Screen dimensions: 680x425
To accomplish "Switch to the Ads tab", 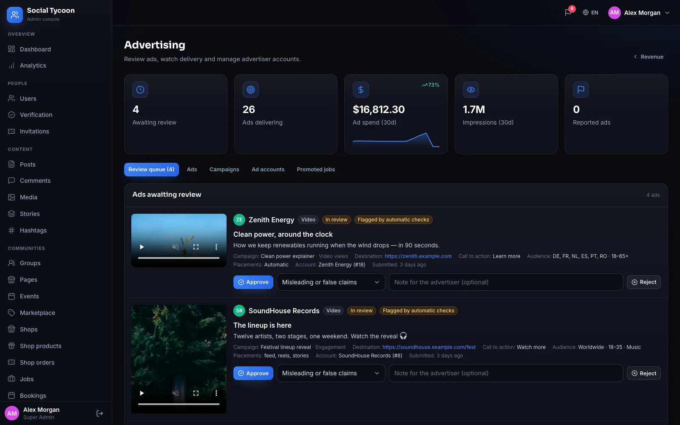I will click(192, 170).
